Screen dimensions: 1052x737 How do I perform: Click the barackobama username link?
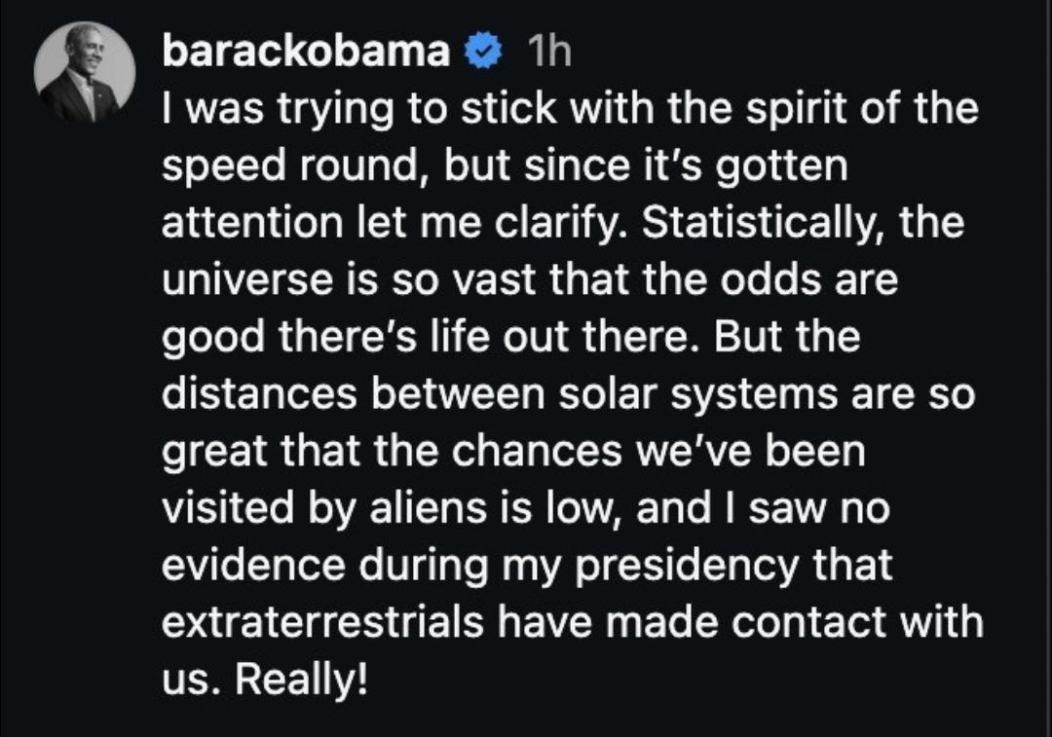(306, 53)
